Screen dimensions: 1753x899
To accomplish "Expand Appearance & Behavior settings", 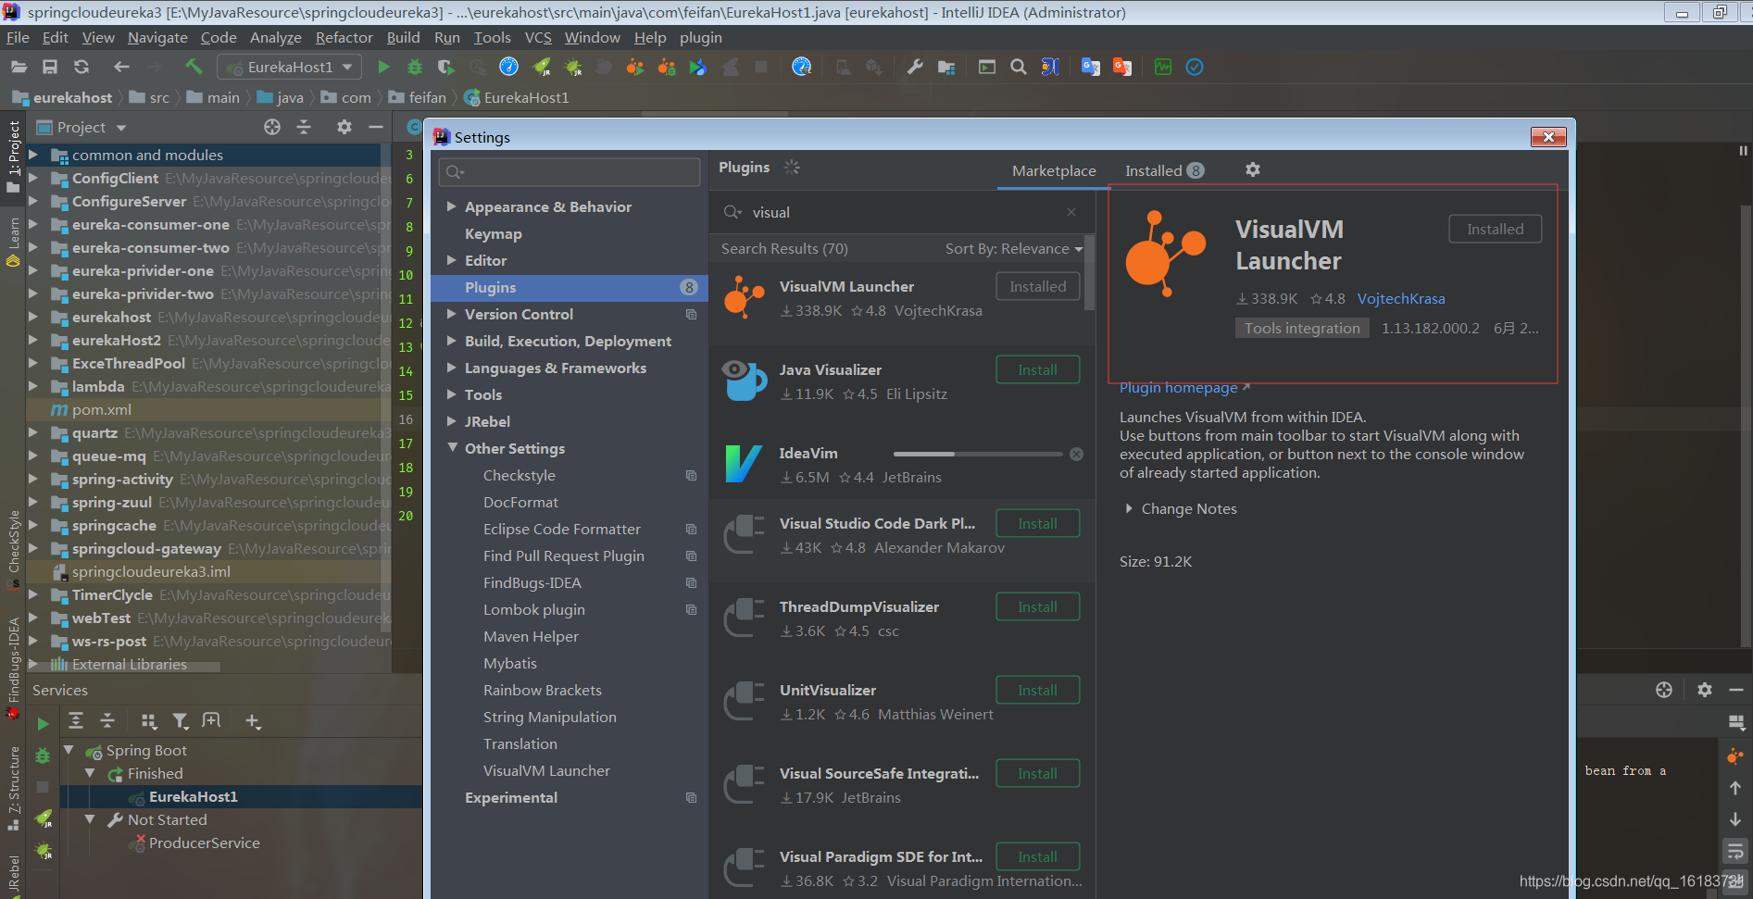I will 452,206.
